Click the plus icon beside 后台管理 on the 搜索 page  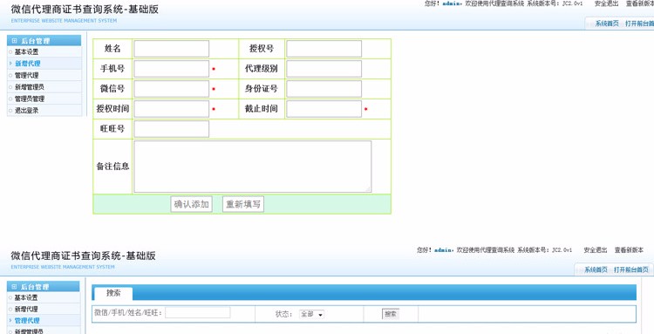pos(14,286)
